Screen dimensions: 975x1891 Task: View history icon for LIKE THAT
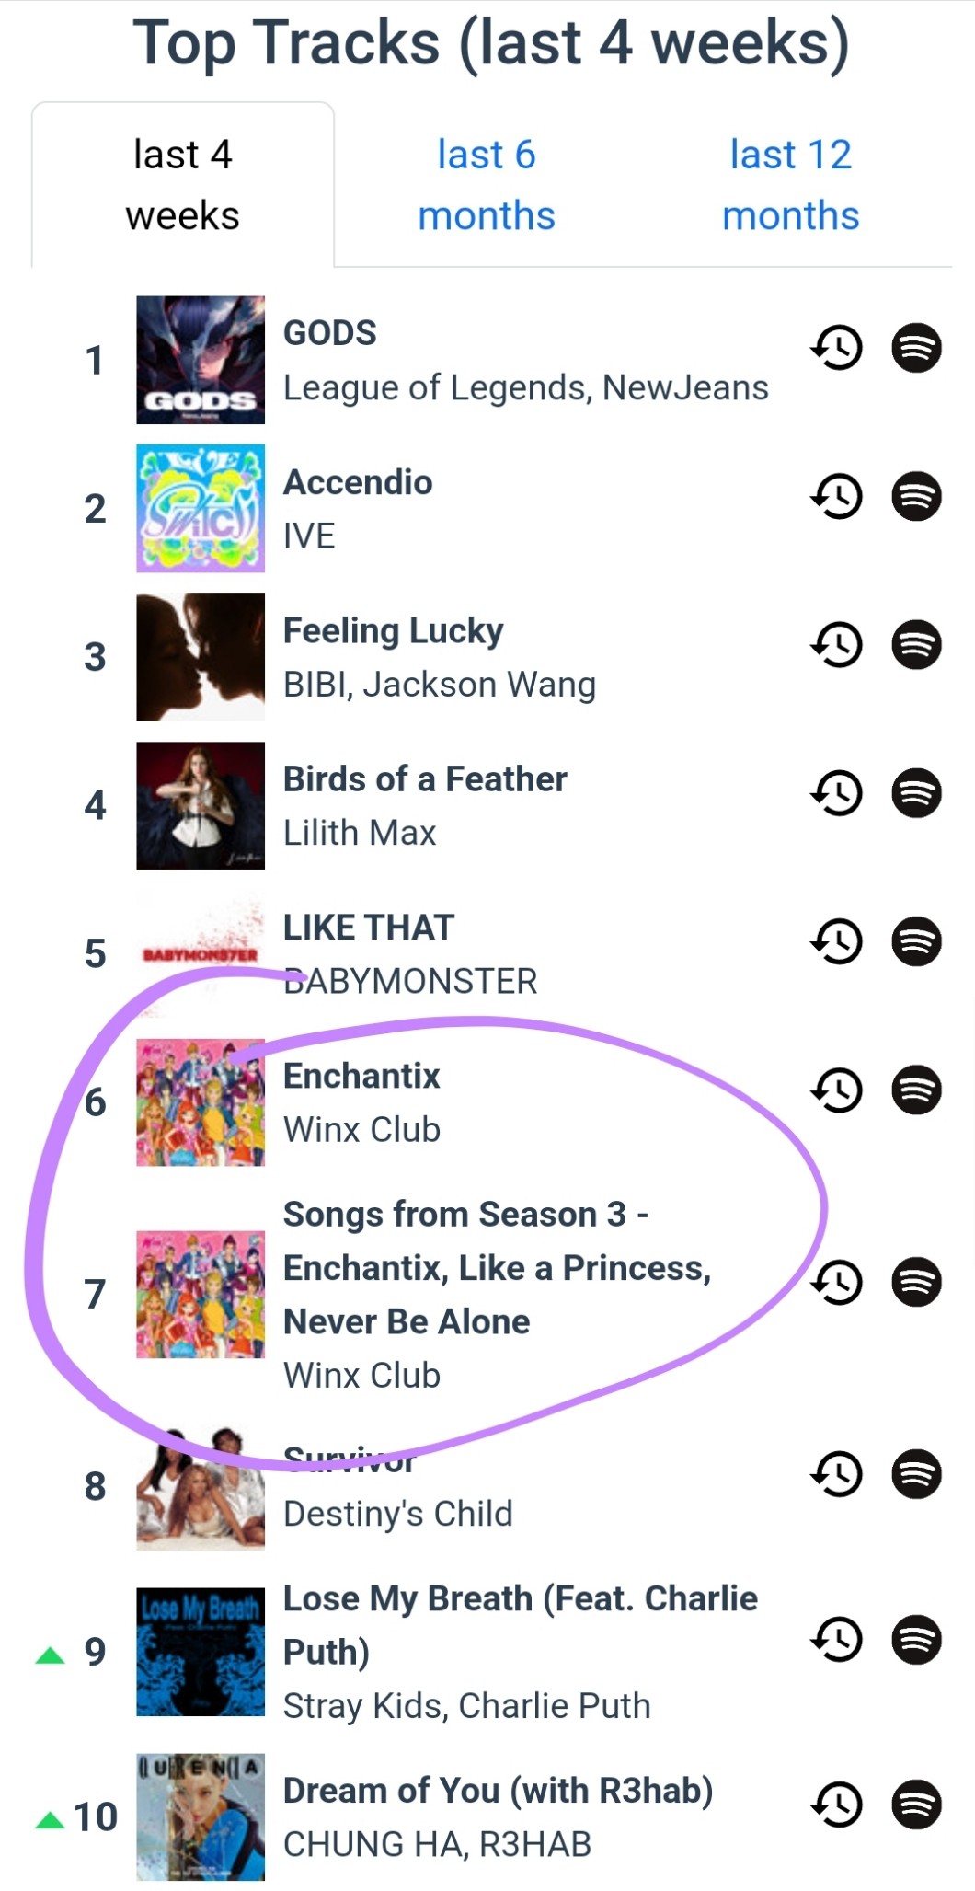[836, 941]
